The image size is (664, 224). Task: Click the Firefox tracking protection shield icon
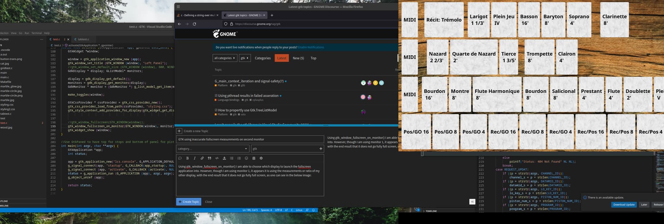(x=226, y=24)
